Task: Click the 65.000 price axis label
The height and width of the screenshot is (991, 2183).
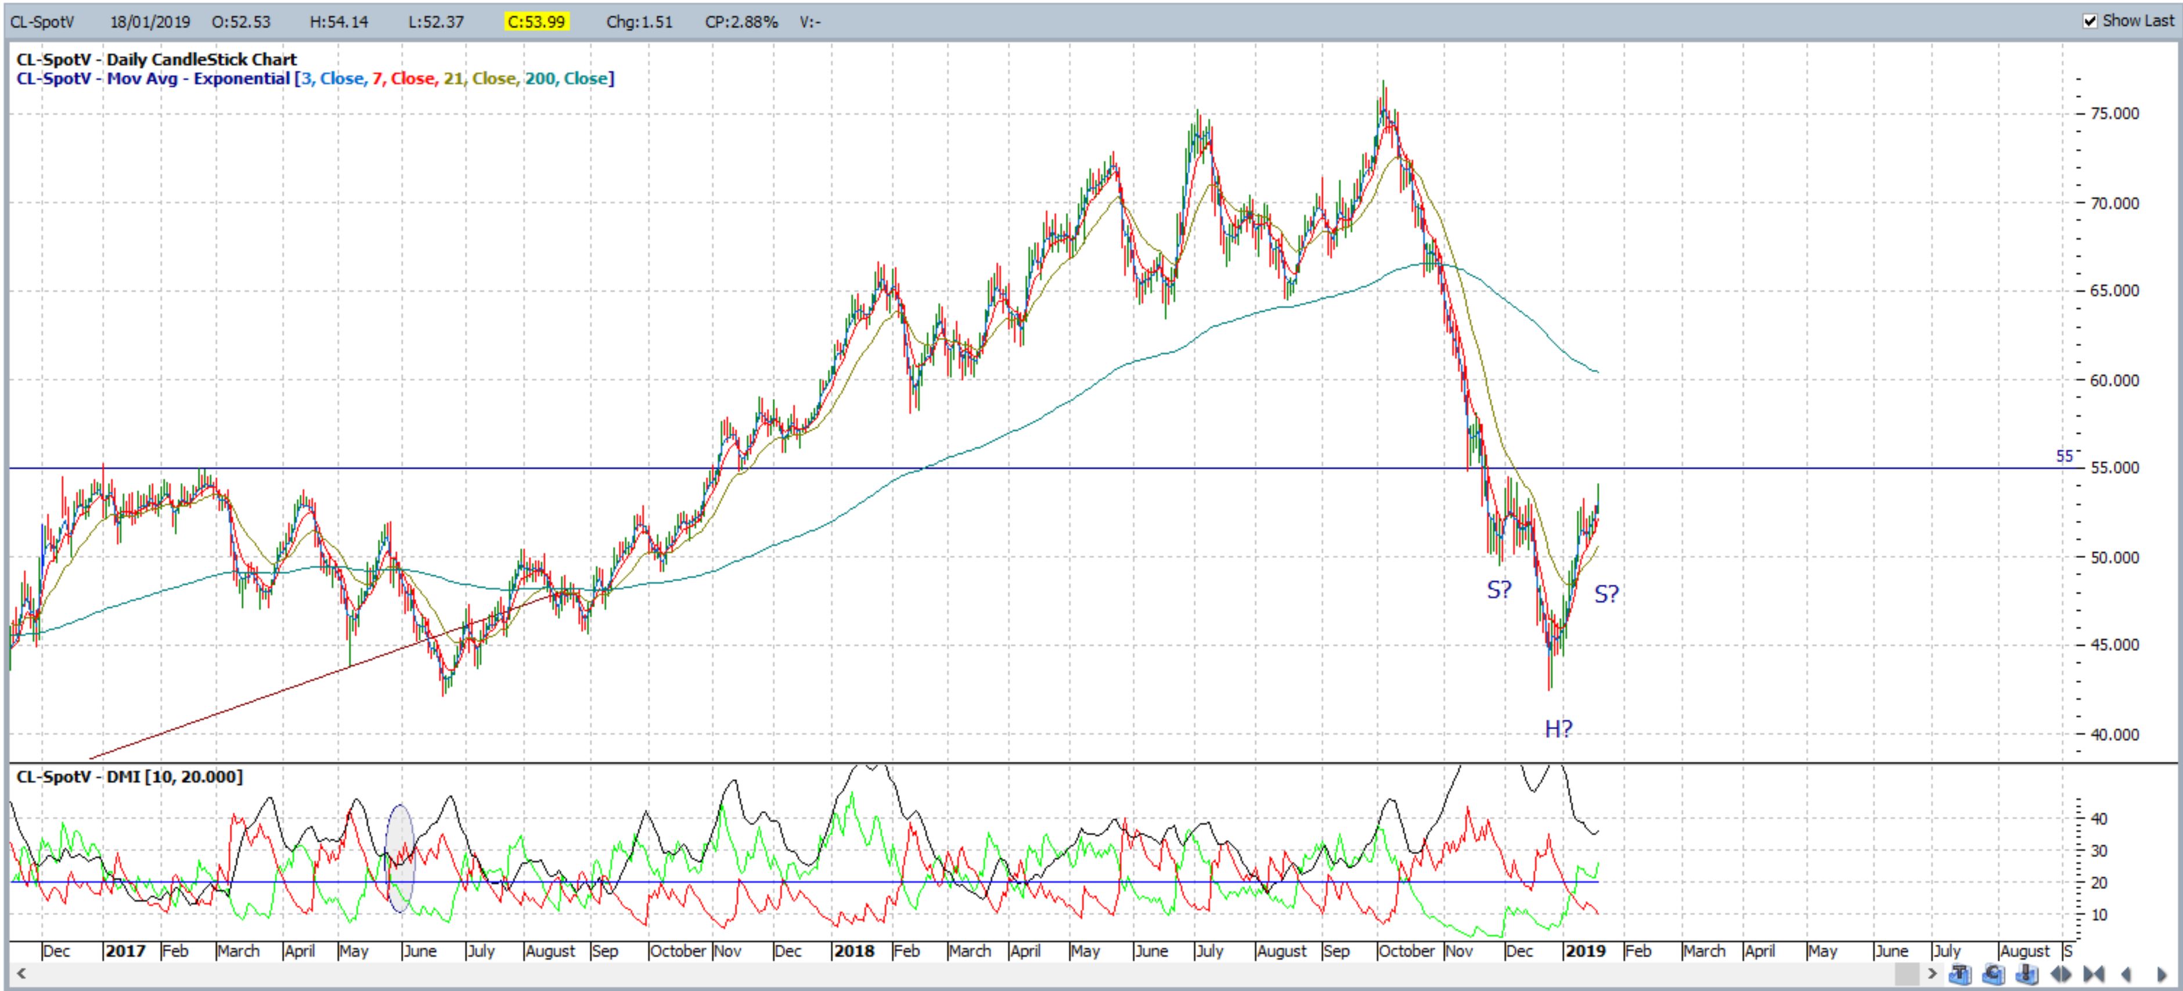Action: (2115, 291)
